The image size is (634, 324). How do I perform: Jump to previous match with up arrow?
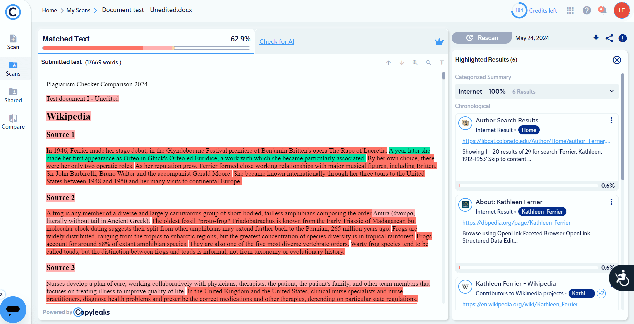388,63
